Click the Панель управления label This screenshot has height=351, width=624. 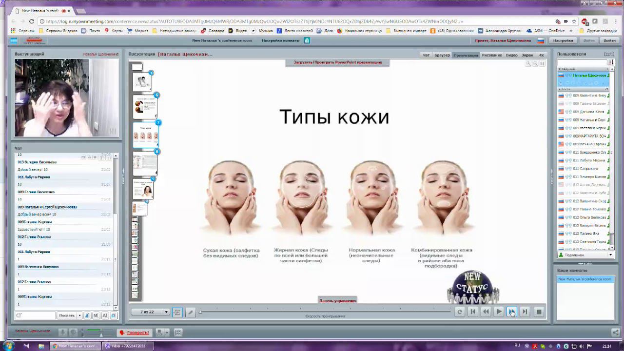pos(337,301)
